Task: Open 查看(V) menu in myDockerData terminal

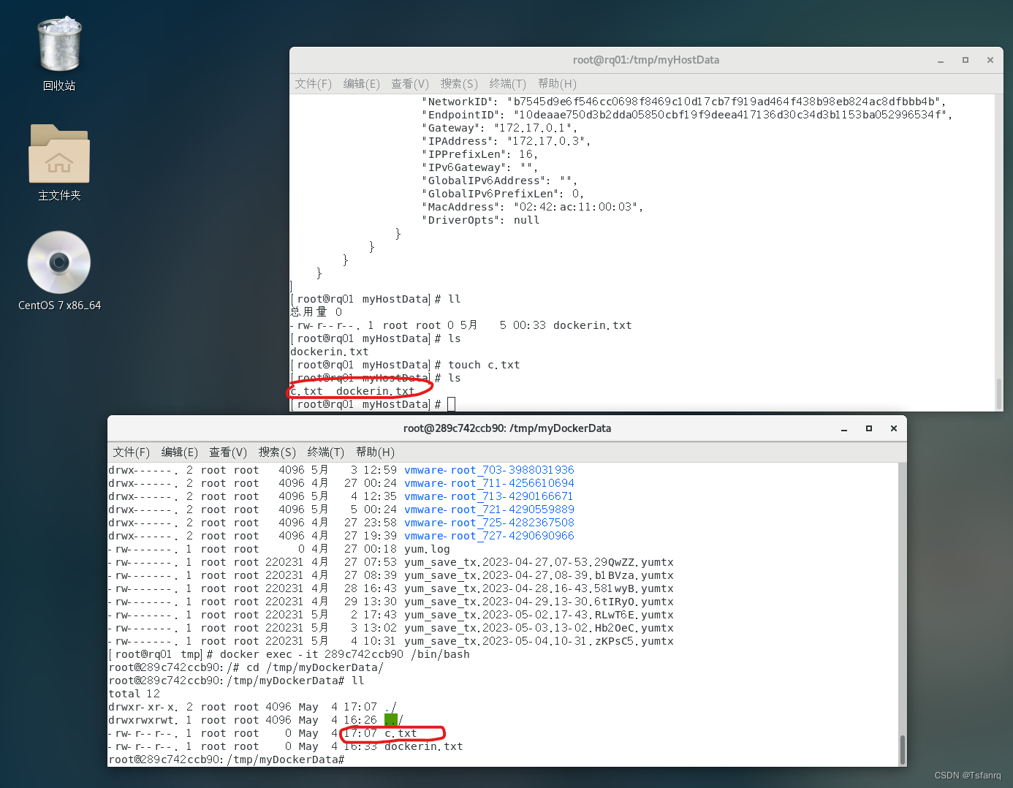Action: click(228, 452)
